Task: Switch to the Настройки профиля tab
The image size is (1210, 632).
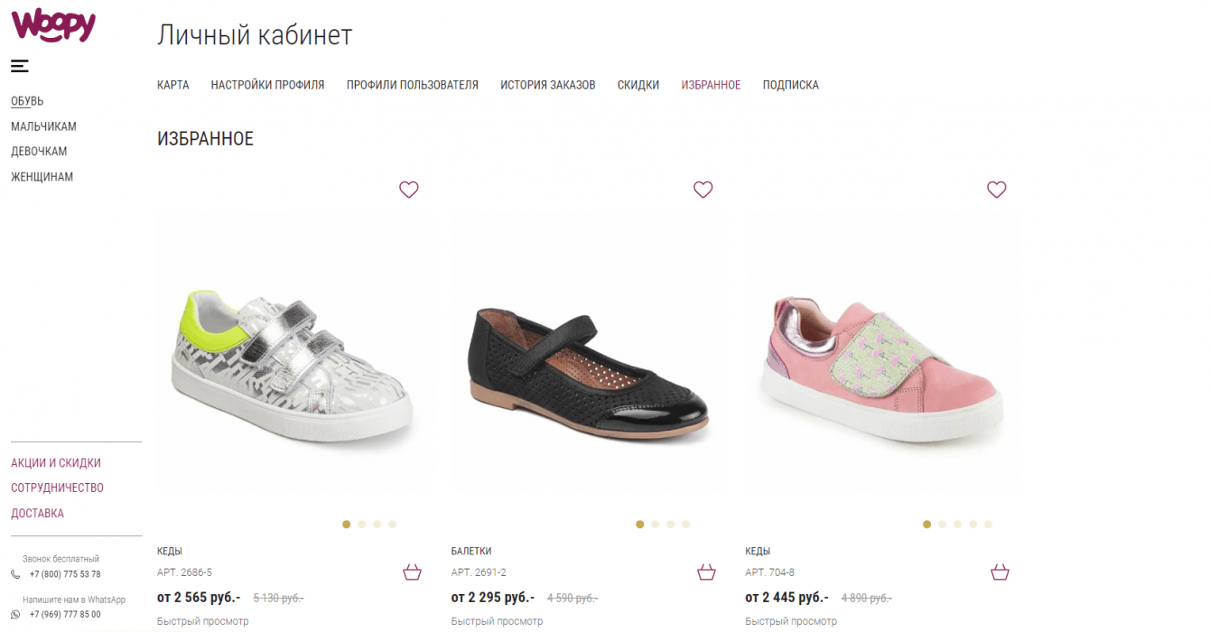Action: coord(267,85)
